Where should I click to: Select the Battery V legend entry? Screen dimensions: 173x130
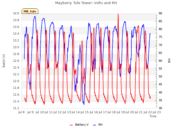click(79, 125)
